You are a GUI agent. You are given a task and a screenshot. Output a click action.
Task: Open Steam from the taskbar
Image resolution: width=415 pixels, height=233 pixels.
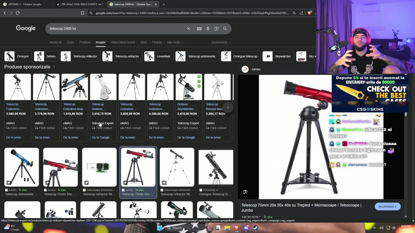tap(255, 228)
